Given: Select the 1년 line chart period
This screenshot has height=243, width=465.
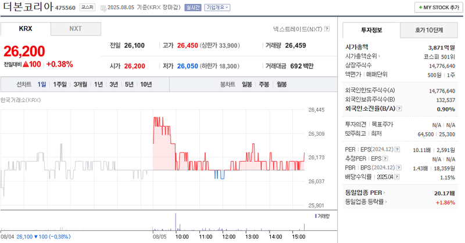Looking at the screenshot, I should [x=98, y=84].
